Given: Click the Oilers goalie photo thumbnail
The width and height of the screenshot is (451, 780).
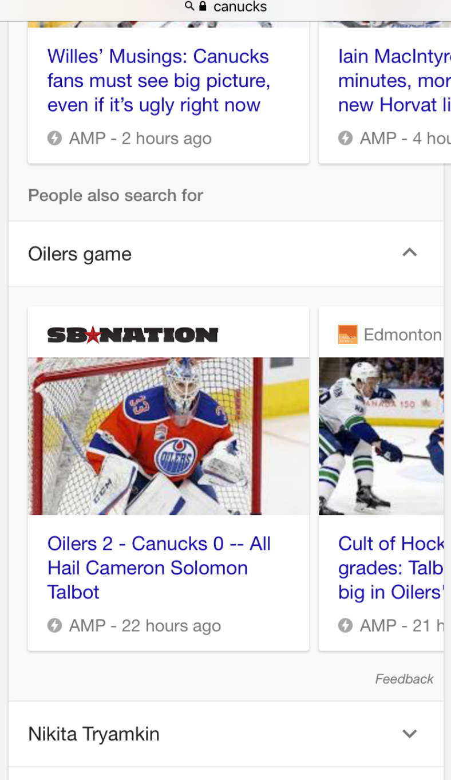Looking at the screenshot, I should 168,436.
